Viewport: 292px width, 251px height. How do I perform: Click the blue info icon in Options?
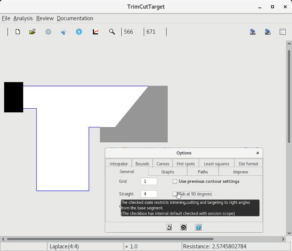(198, 227)
